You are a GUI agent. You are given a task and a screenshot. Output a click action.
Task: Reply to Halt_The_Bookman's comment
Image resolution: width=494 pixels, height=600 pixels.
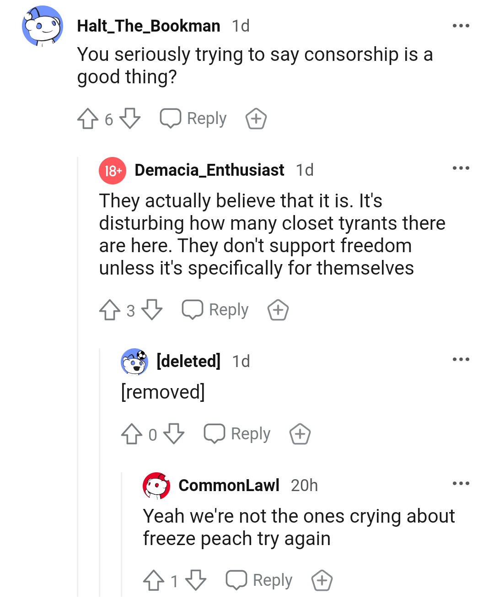click(x=193, y=119)
